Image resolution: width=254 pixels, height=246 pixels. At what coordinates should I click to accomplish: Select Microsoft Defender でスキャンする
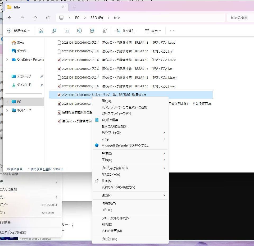(x=125, y=145)
